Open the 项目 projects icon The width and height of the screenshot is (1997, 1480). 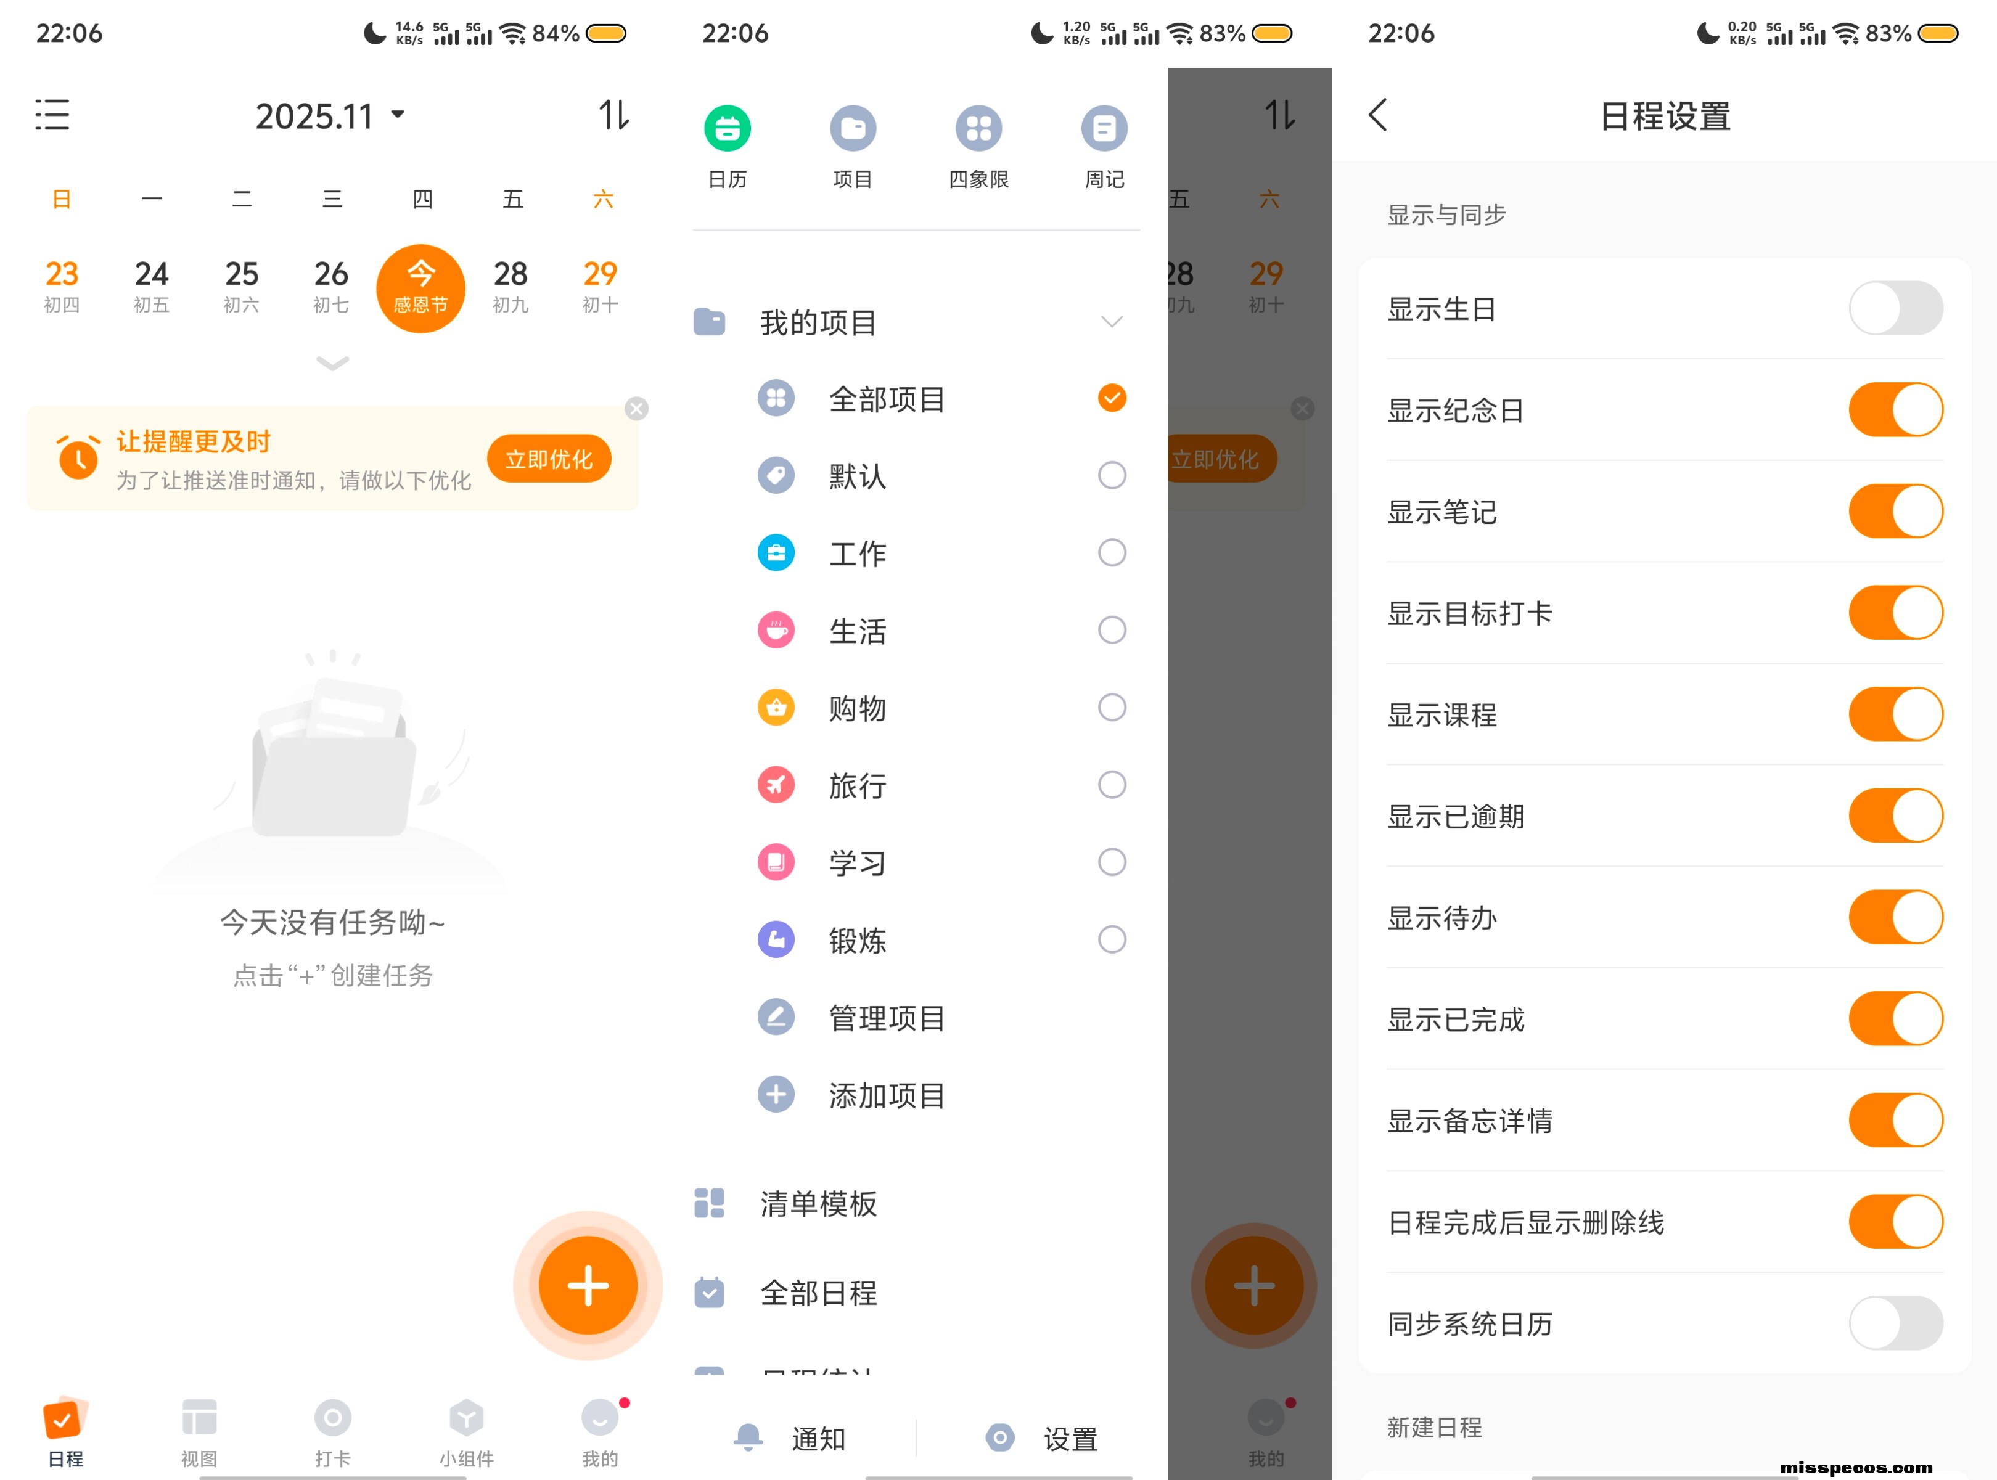pos(852,129)
